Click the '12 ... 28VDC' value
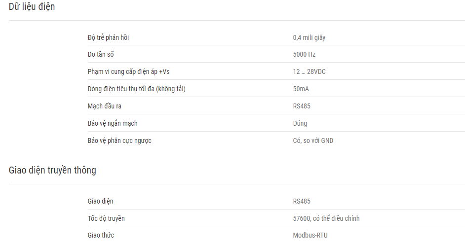The height and width of the screenshot is (243, 465). [310, 71]
